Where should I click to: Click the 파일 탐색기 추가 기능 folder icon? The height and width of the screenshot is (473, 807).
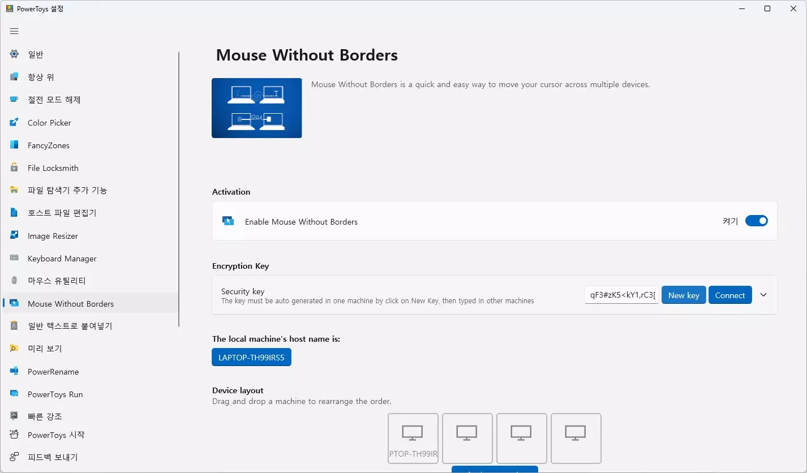(14, 190)
